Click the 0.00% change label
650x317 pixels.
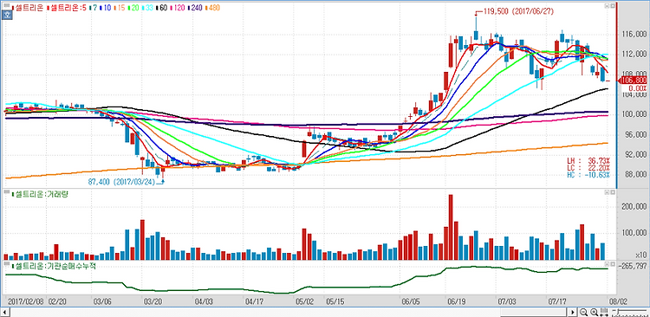point(639,88)
